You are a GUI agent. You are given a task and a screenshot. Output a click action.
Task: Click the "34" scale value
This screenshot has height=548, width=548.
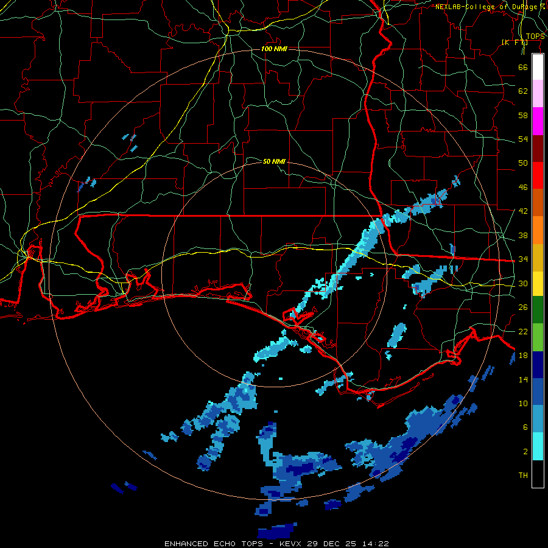[523, 259]
